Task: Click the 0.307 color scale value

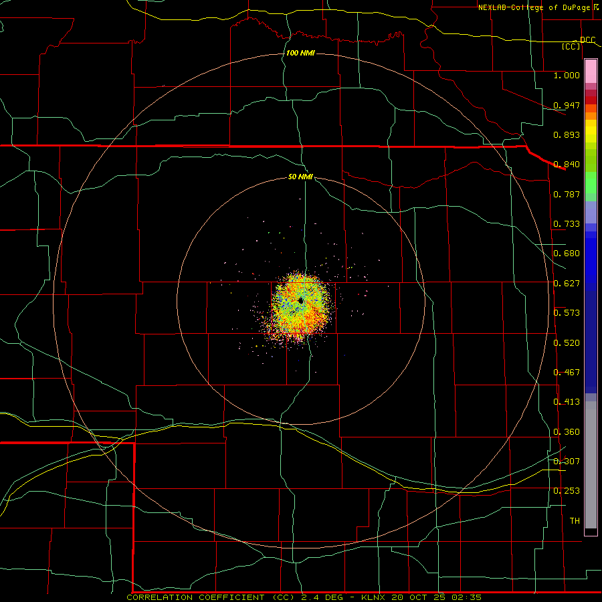Action: click(x=567, y=462)
